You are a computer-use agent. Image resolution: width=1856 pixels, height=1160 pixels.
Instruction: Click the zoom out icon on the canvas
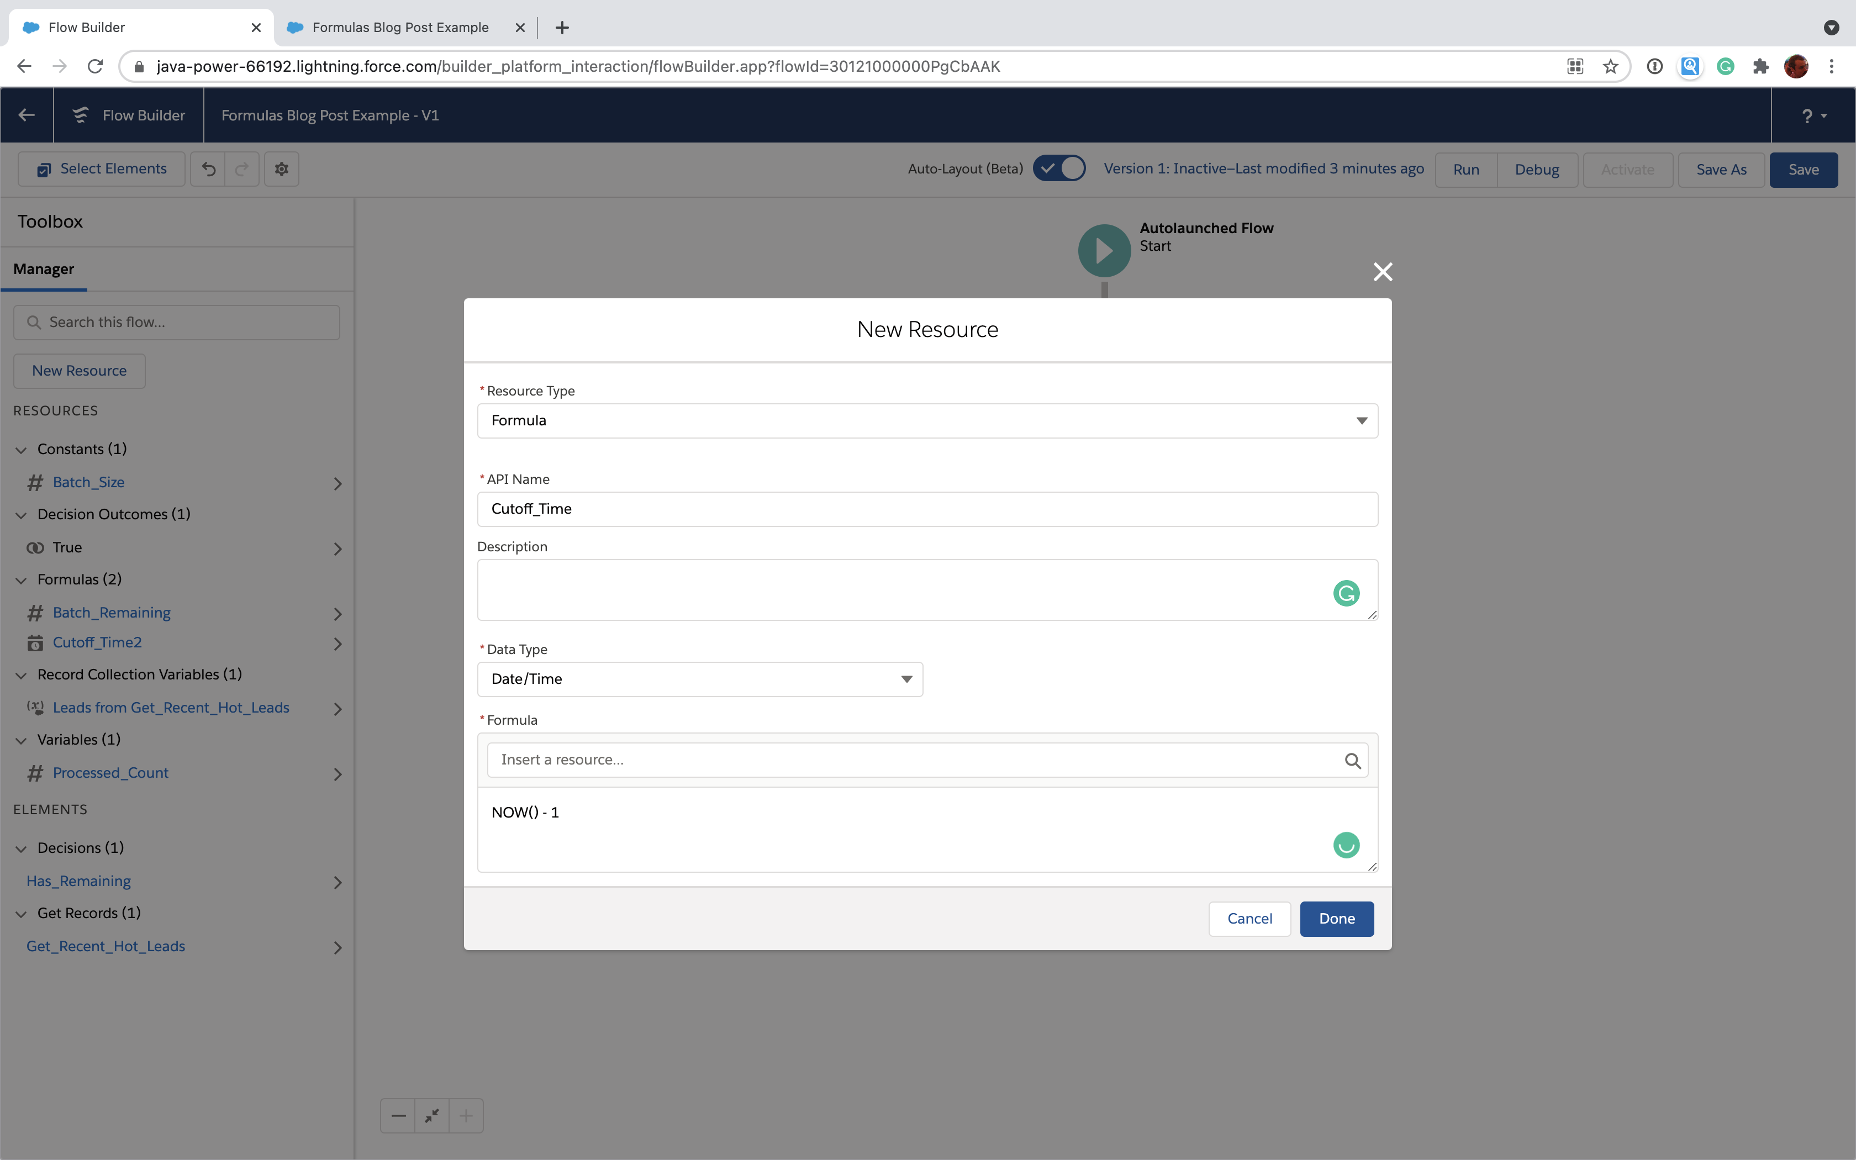(x=397, y=1115)
